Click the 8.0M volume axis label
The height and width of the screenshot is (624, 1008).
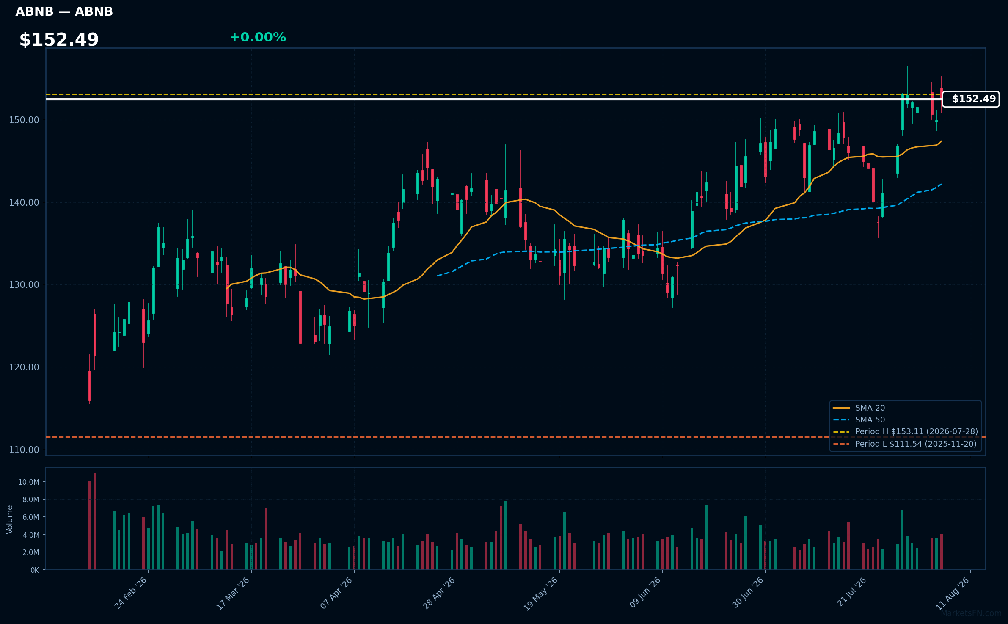point(30,500)
